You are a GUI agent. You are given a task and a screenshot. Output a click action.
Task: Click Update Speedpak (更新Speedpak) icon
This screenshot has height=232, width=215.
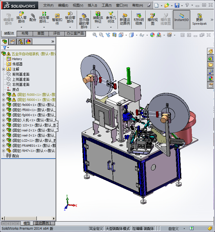pyautogui.click(x=199, y=19)
